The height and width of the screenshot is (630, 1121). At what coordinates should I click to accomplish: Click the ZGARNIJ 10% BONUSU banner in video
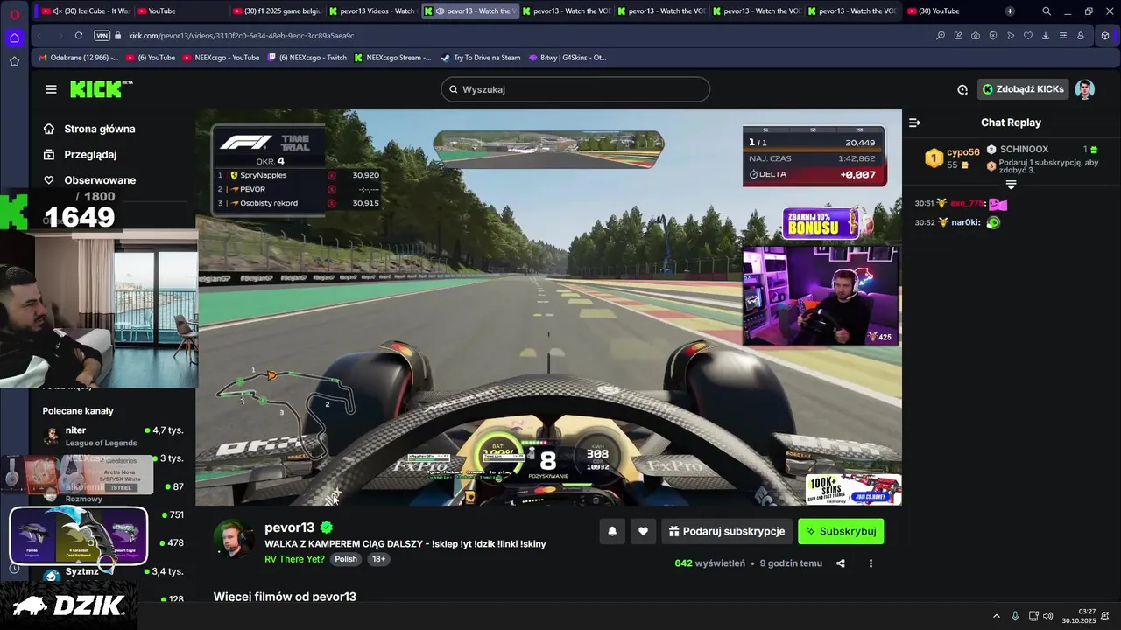point(821,223)
